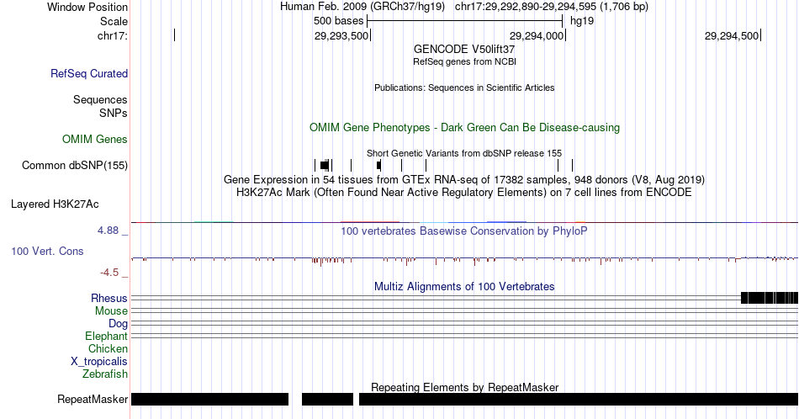
Task: Open the OMIM Genes track label
Action: [95, 139]
